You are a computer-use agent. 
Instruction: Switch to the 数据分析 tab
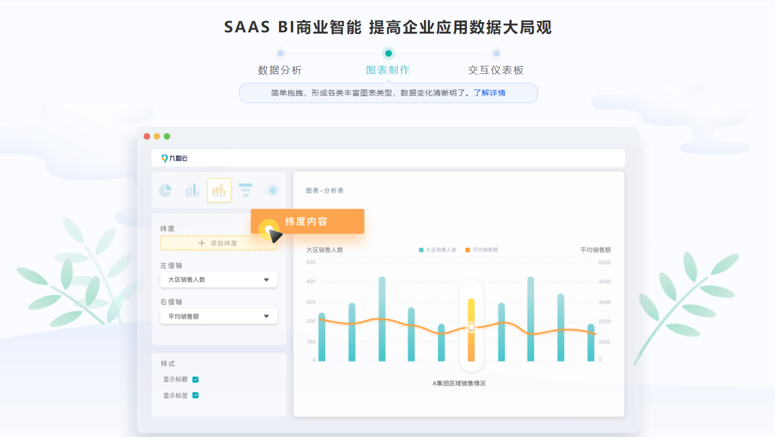coord(280,70)
